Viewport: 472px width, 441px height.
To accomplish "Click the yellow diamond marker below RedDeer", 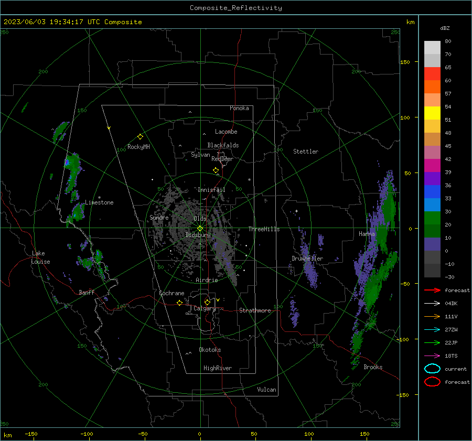I will (216, 170).
